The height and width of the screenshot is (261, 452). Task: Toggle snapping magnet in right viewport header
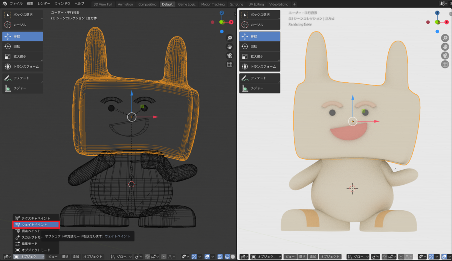pos(385,257)
